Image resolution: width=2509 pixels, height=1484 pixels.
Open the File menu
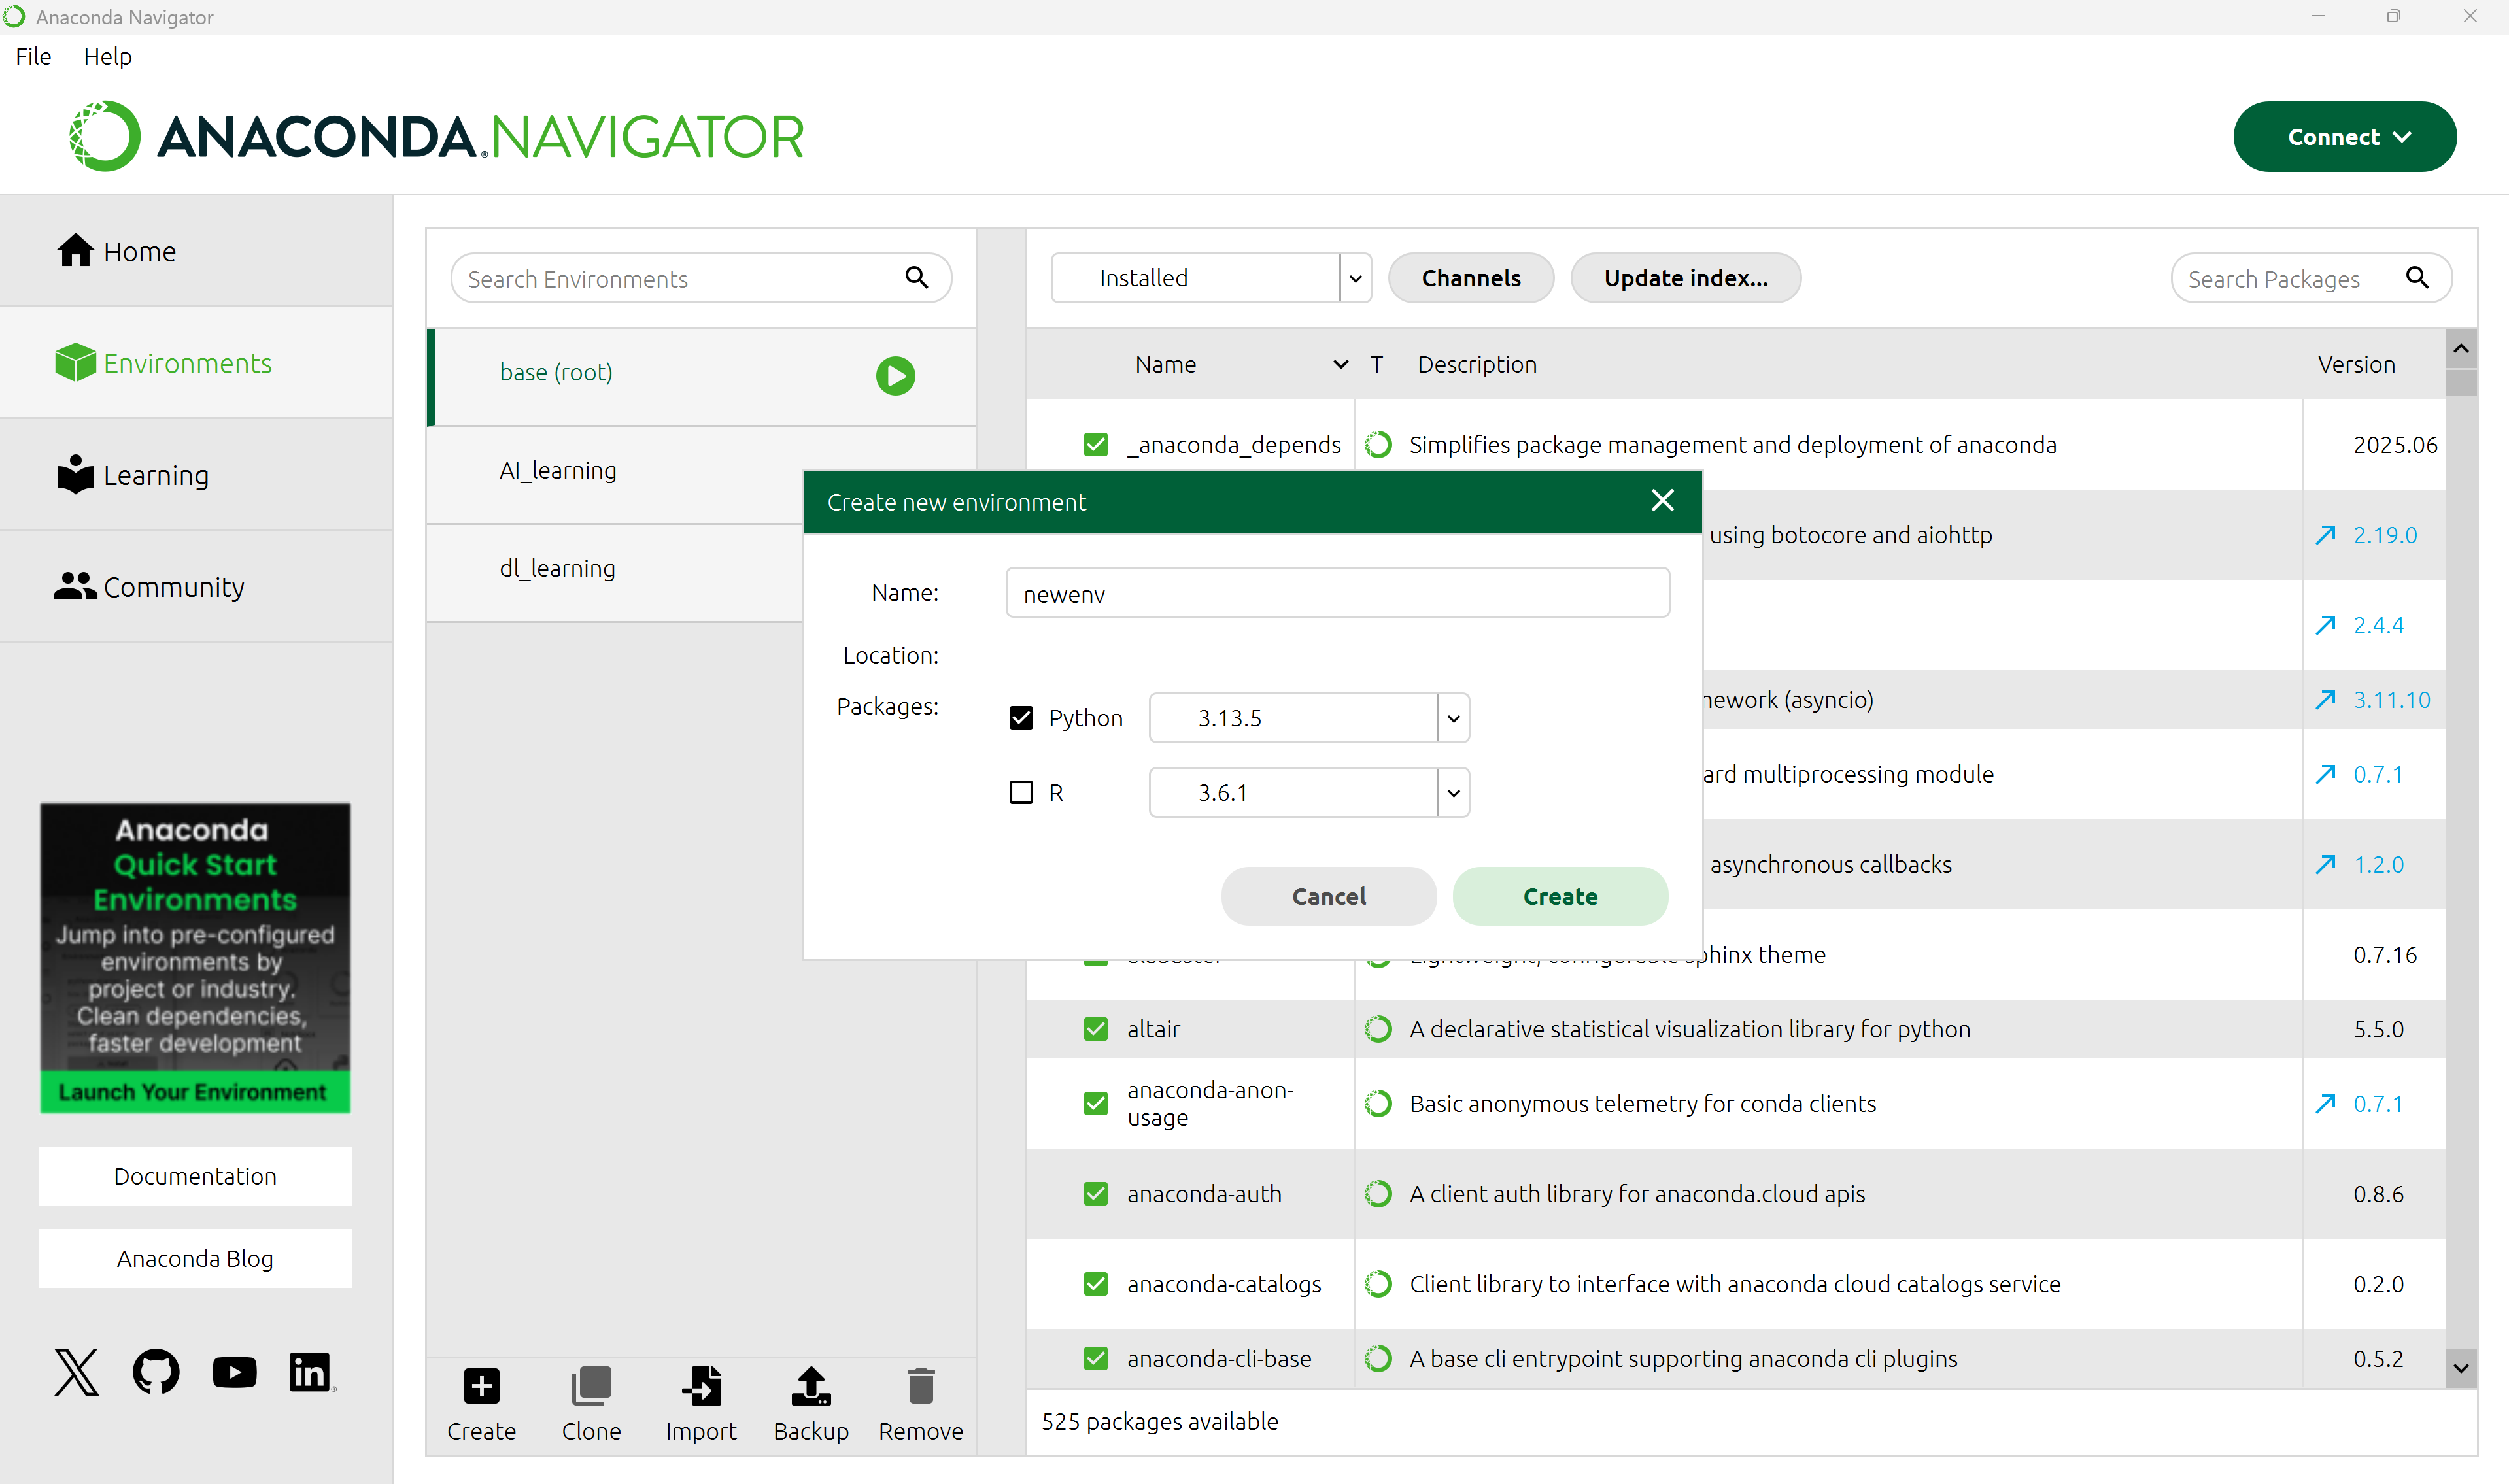point(33,56)
